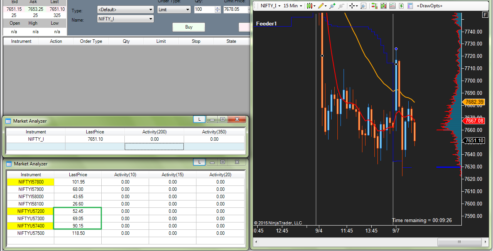
Task: Click the Qty field showing 100
Action: [205, 10]
